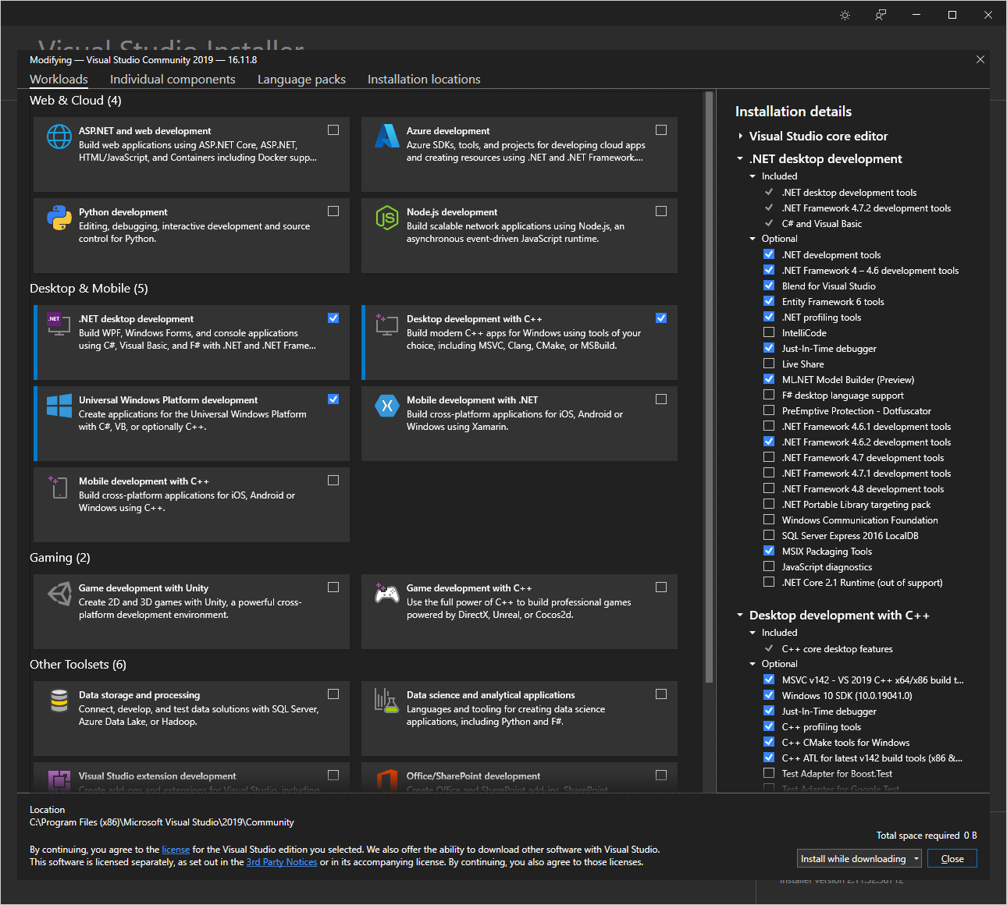Open the Install while downloading dropdown arrow
Image resolution: width=1007 pixels, height=905 pixels.
(x=916, y=859)
